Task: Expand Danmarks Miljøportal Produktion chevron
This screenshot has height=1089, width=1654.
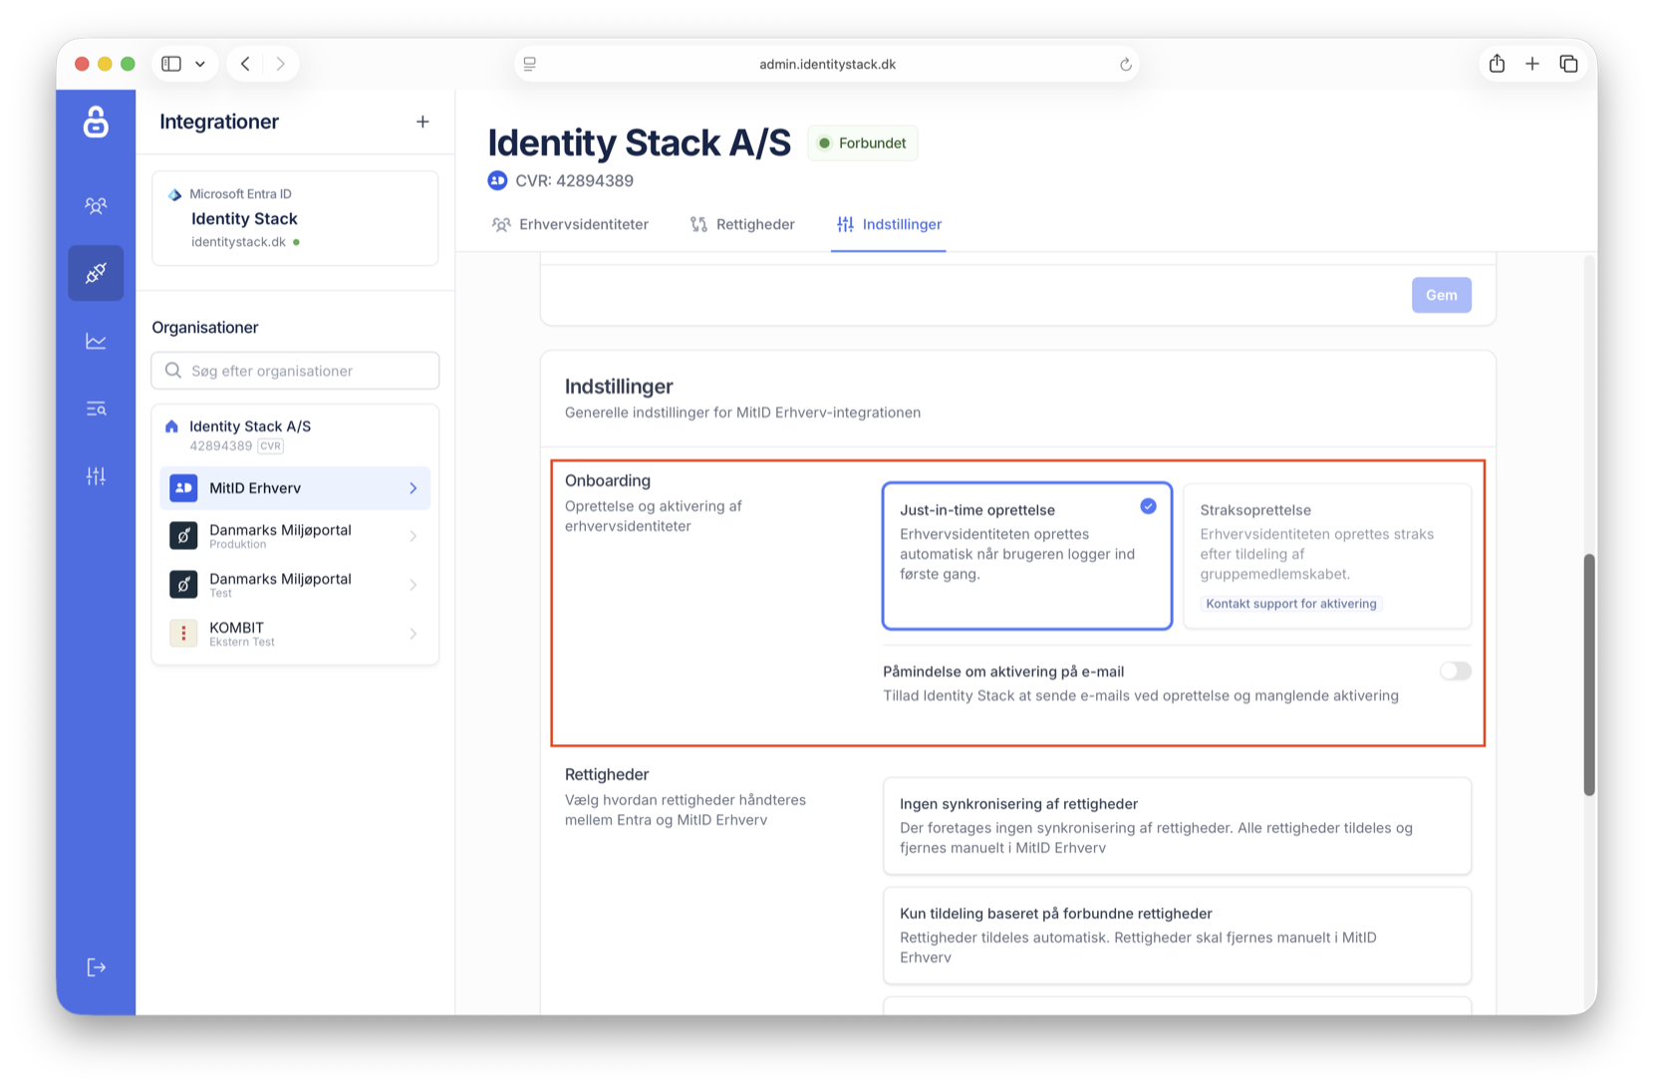Action: click(x=413, y=536)
